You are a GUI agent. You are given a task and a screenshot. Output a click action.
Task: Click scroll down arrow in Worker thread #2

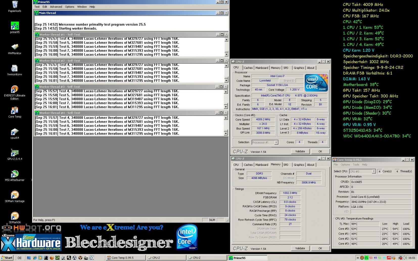click(226, 81)
